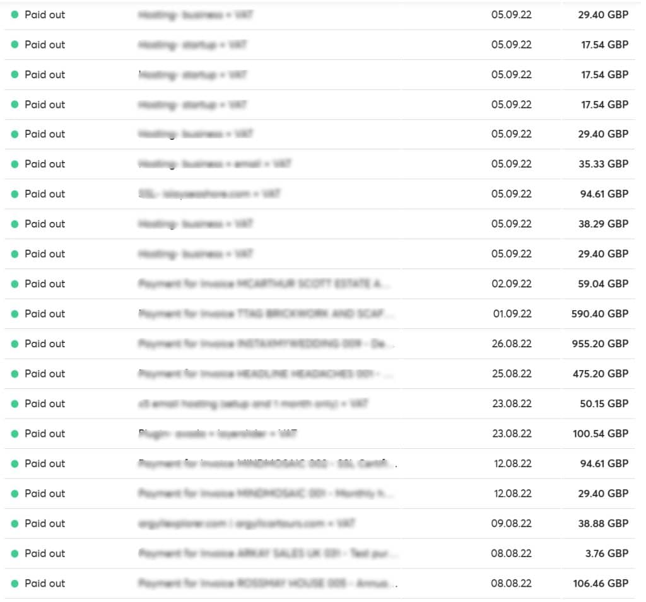Click the green status dot on the 35.33 GBP row

click(x=15, y=165)
